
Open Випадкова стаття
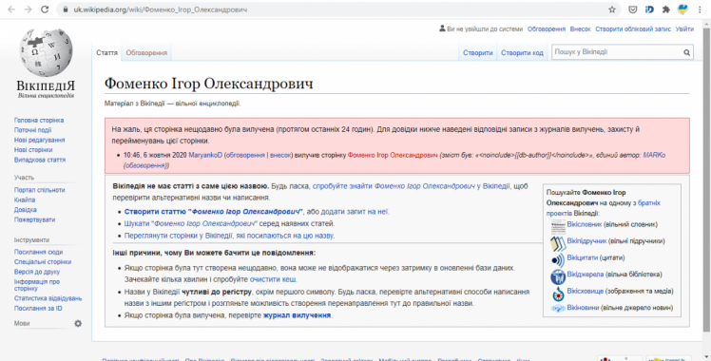[x=40, y=160]
